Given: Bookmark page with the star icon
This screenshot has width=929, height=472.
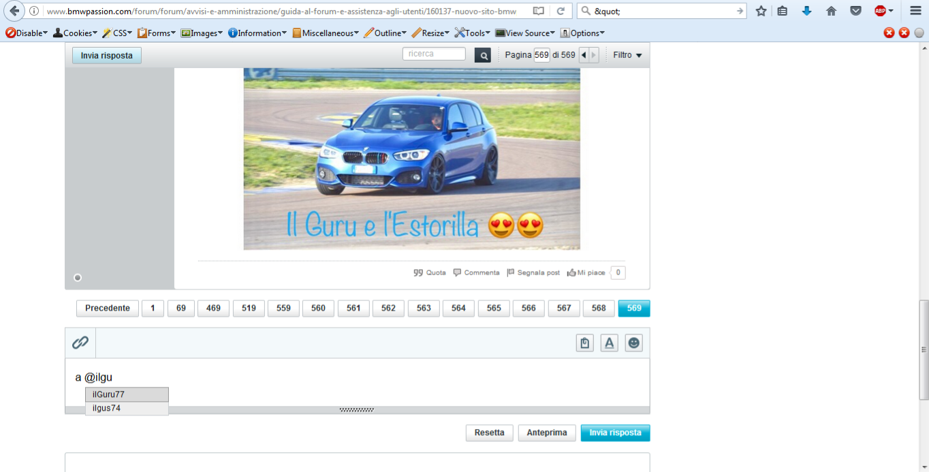Looking at the screenshot, I should (x=761, y=11).
